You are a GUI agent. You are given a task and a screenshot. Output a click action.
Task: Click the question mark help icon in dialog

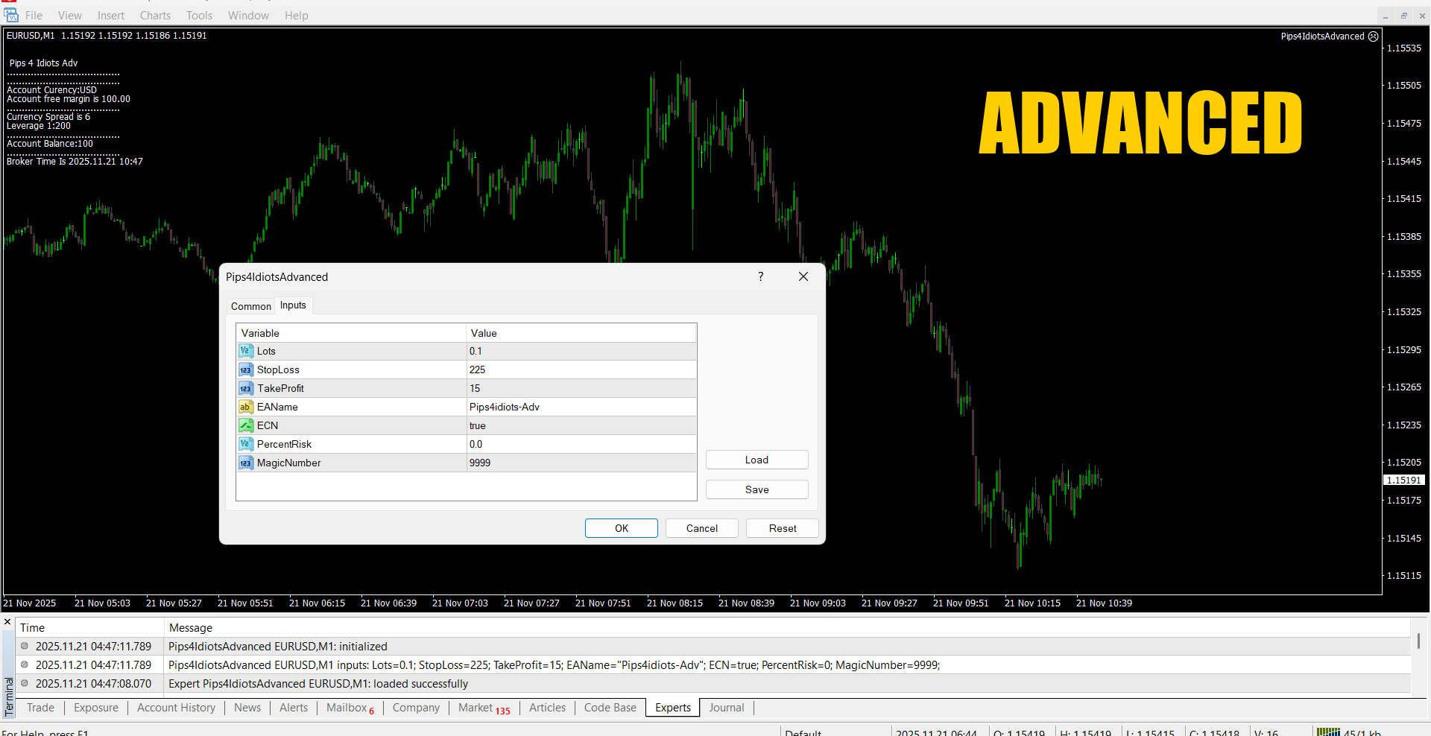[x=760, y=276]
